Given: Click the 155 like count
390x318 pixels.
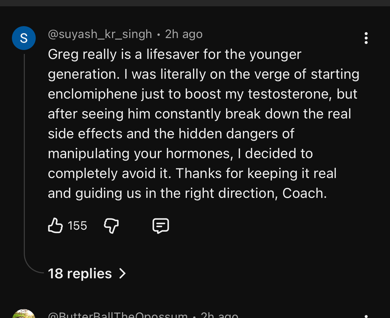Looking at the screenshot, I should pyautogui.click(x=77, y=226).
